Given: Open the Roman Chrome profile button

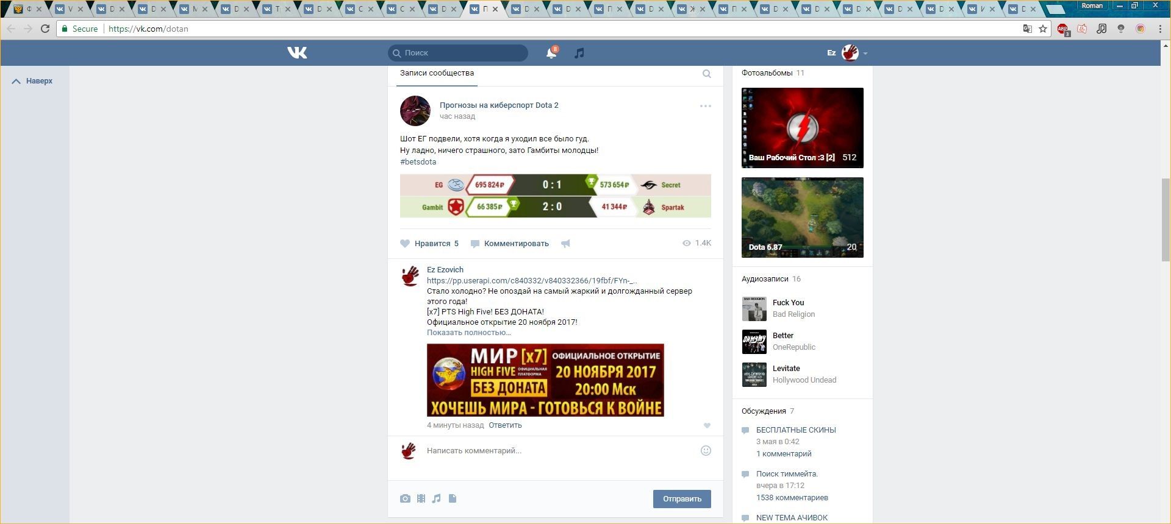Looking at the screenshot, I should point(1092,5).
